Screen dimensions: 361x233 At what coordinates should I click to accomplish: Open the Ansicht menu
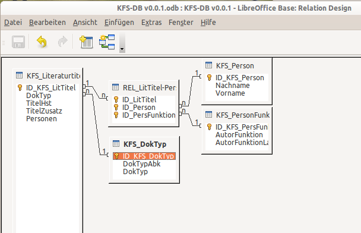tap(85, 23)
